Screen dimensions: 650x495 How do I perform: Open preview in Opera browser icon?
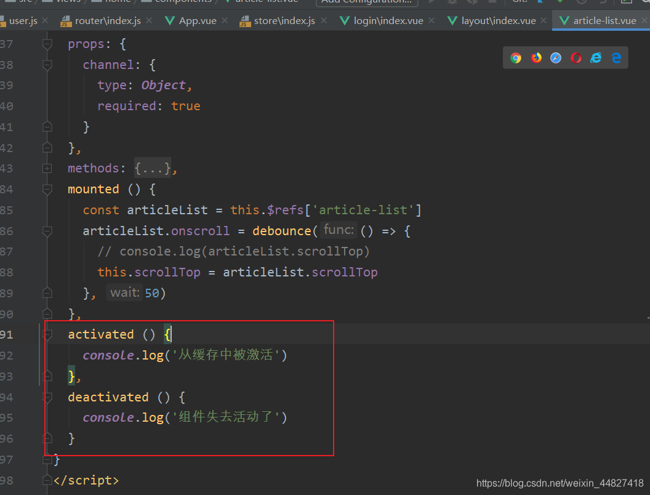pyautogui.click(x=576, y=58)
